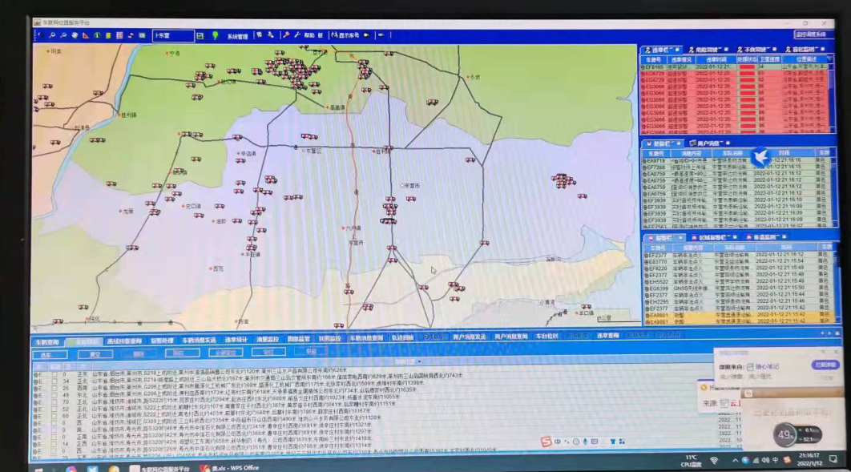Open the wrench settings tool
Screen dimensions: 851x472
pyautogui.click(x=296, y=35)
